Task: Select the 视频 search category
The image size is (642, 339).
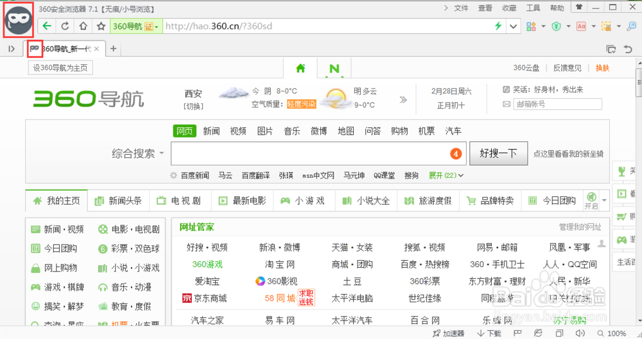Action: [x=238, y=131]
